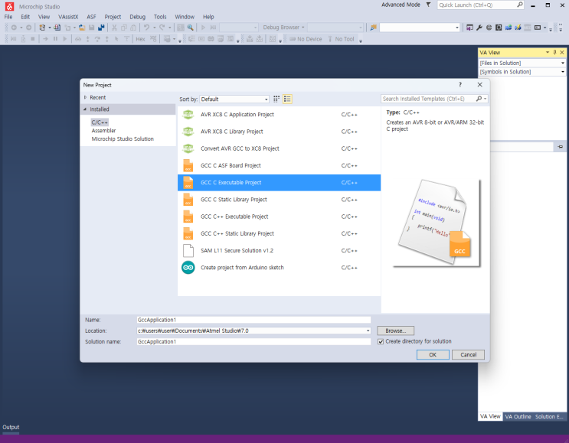Image resolution: width=569 pixels, height=443 pixels.
Task: Click the Hex display toolbar button
Action: pos(140,39)
